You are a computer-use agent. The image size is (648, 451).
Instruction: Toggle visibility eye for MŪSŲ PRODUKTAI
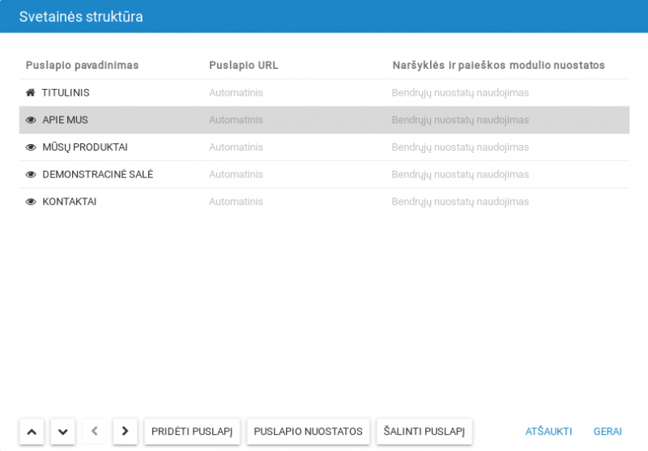pyautogui.click(x=31, y=147)
